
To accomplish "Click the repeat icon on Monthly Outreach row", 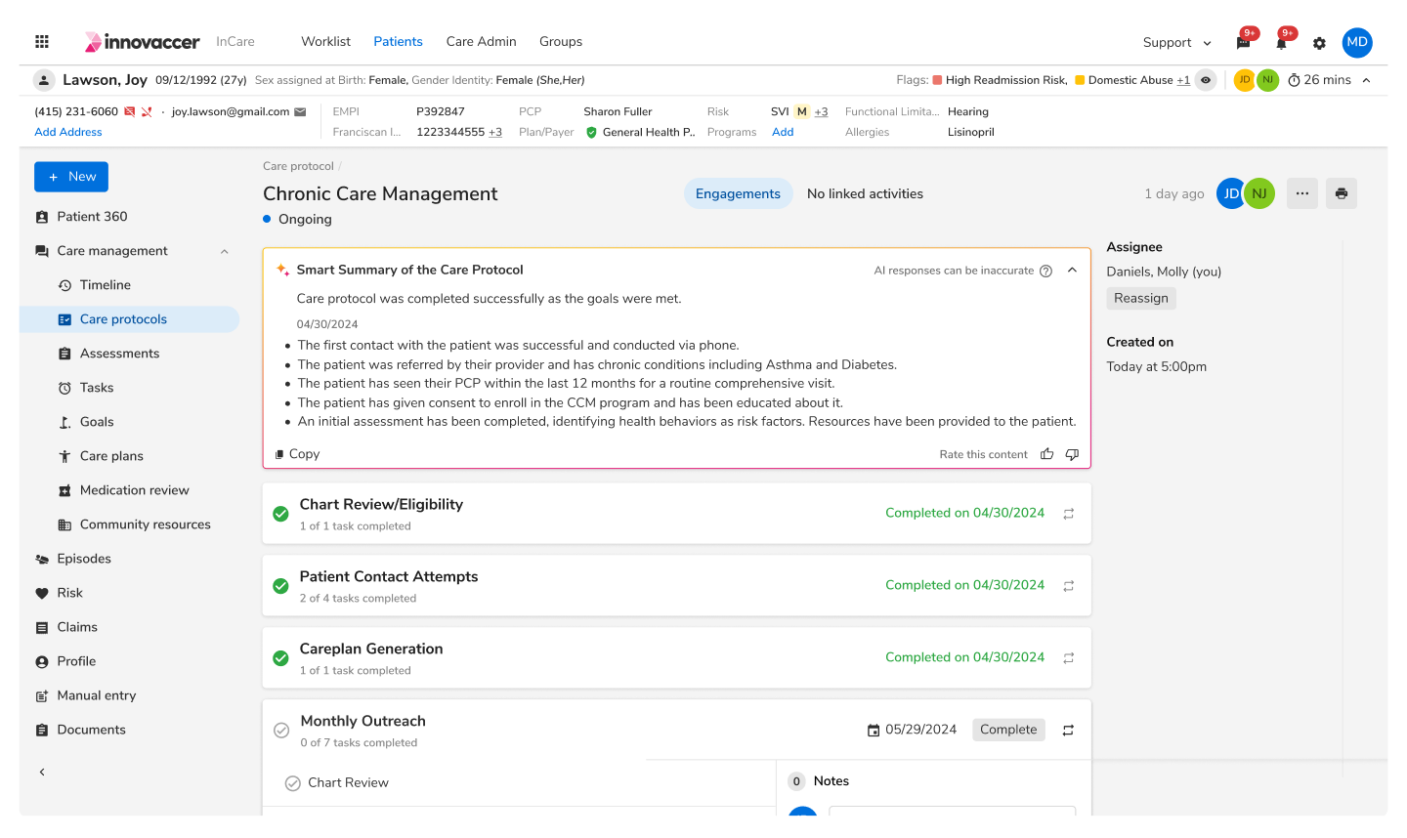I will click(x=1068, y=731).
